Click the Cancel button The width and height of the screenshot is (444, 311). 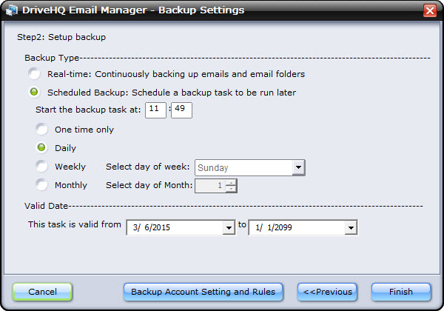42,292
